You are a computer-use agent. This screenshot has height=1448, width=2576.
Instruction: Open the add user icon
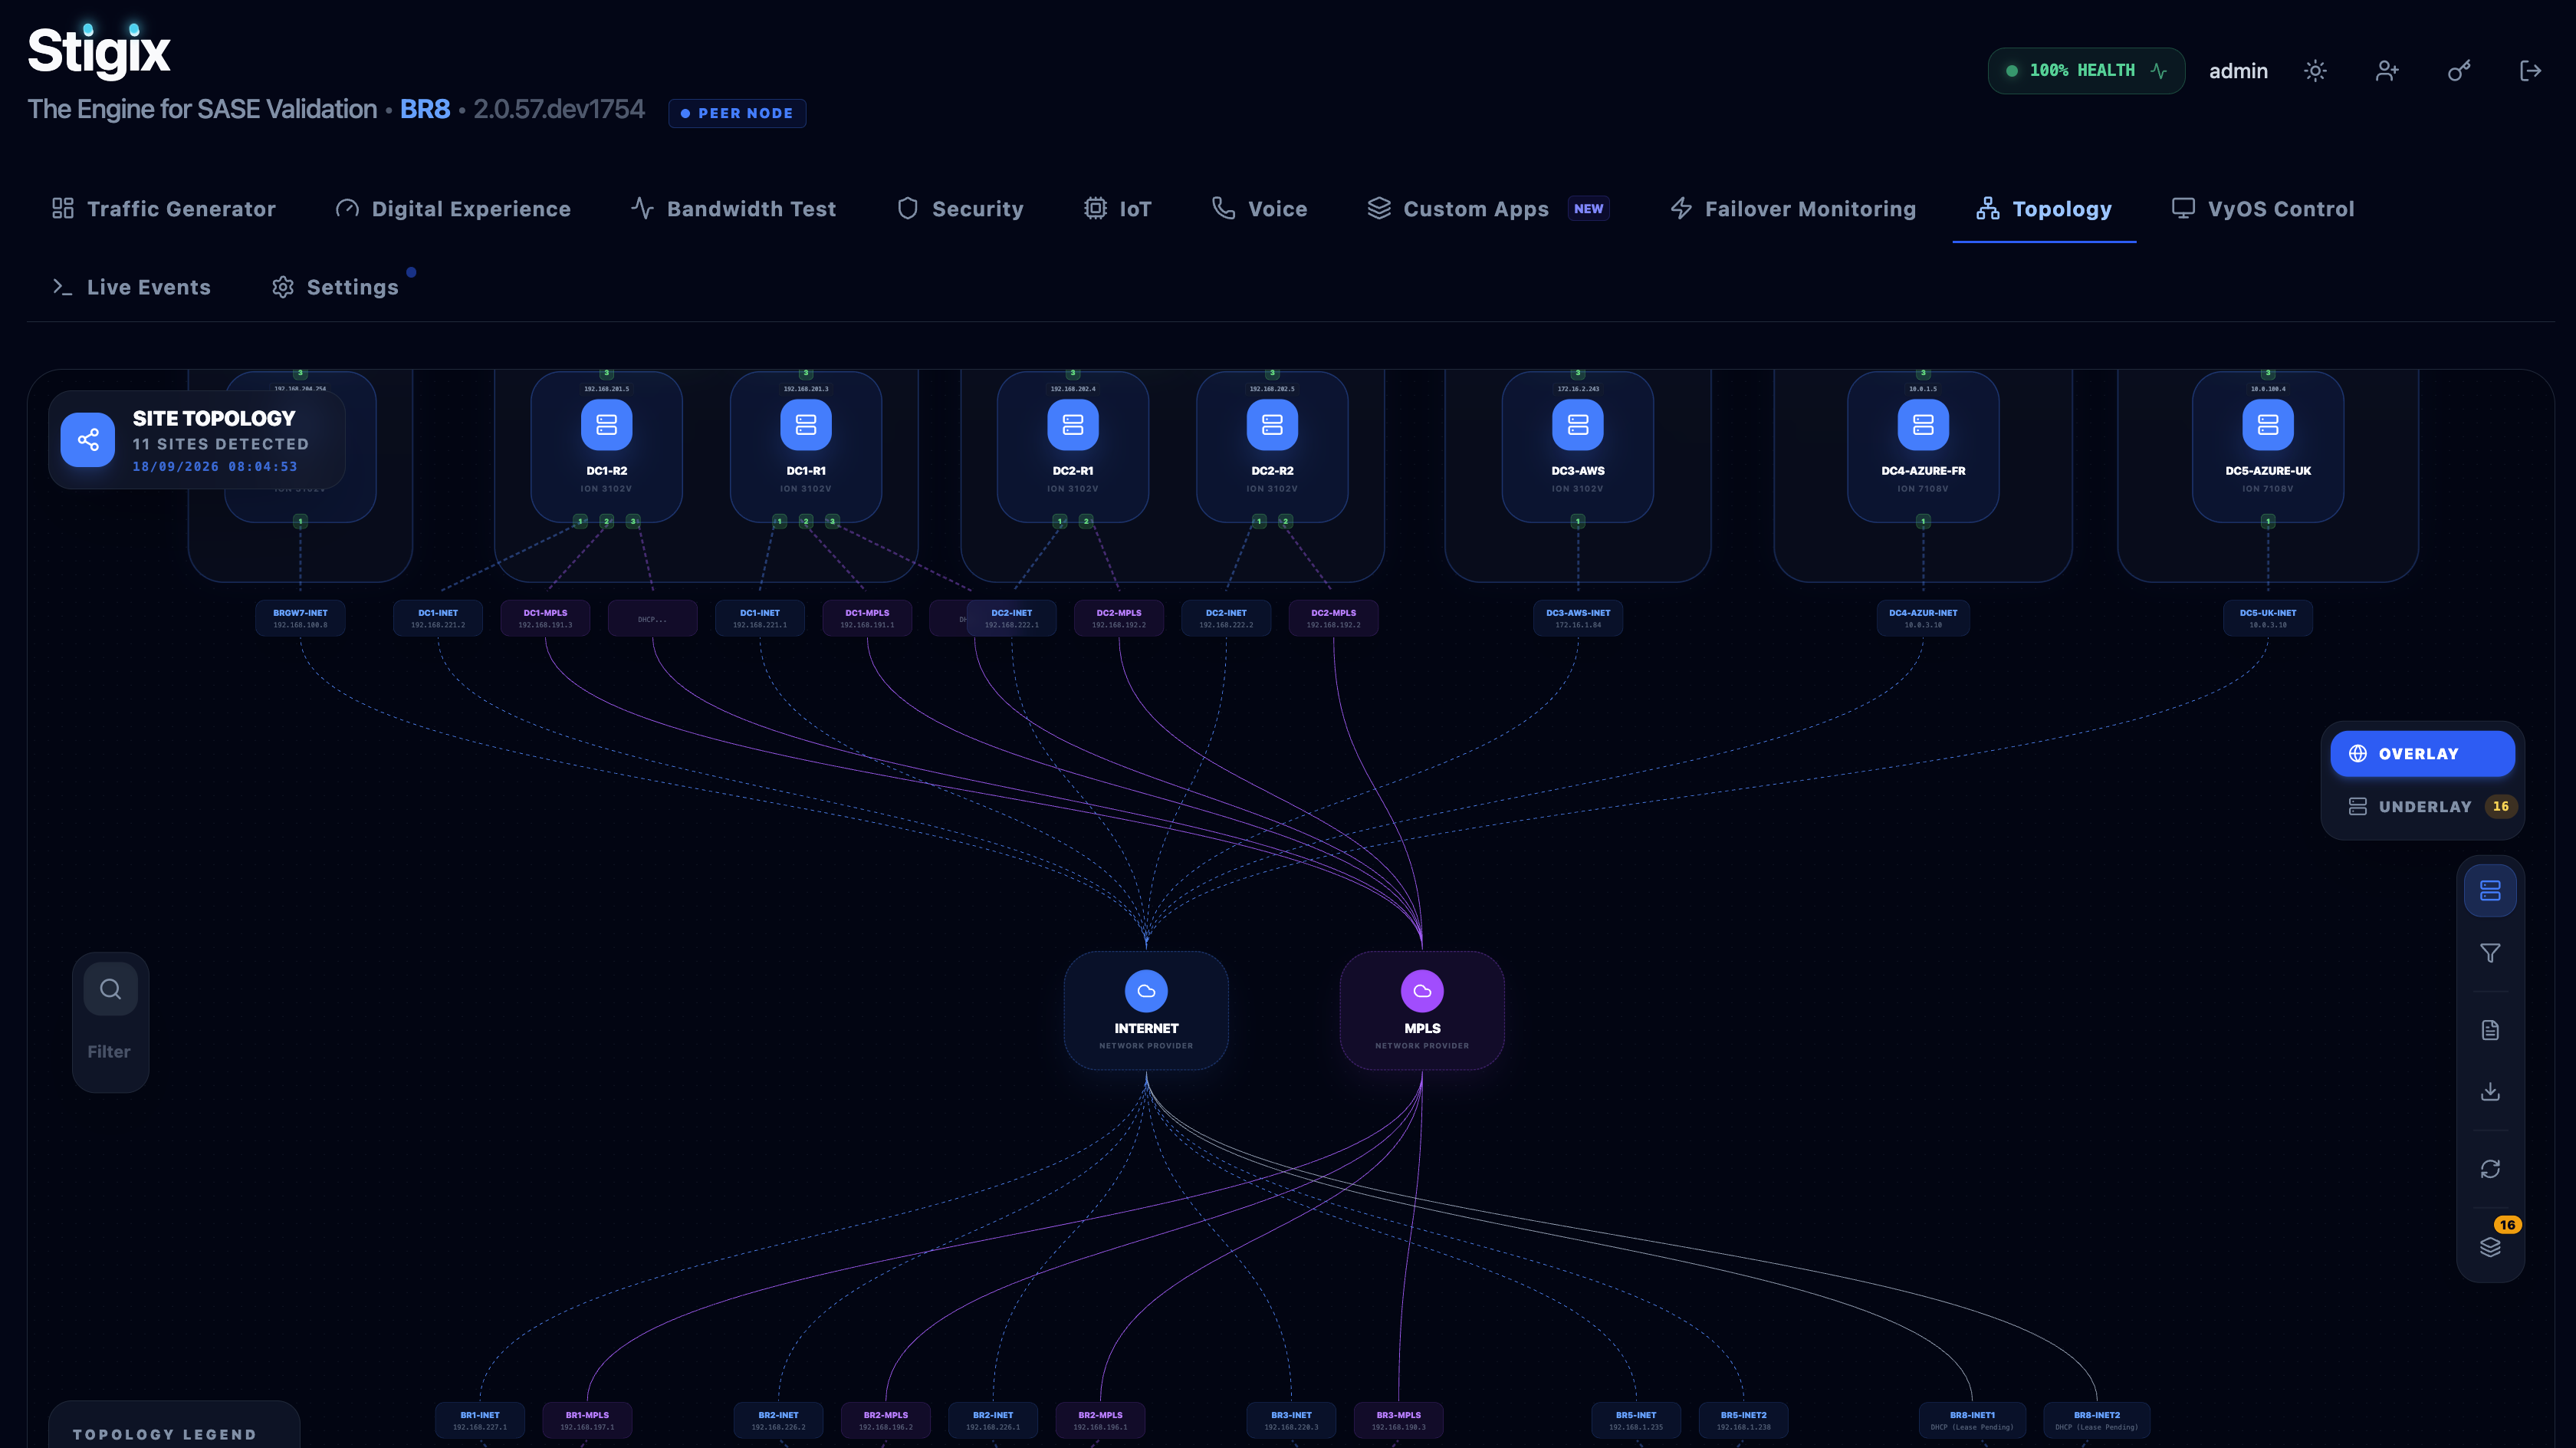[x=2387, y=71]
